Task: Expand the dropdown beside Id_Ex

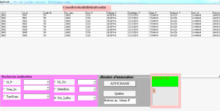Action: click(94, 82)
